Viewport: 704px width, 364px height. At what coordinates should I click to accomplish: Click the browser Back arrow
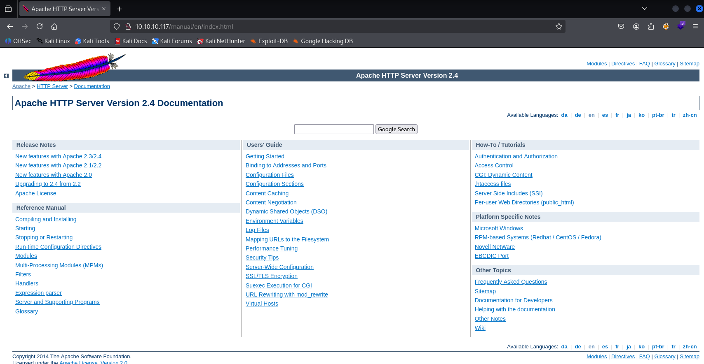click(x=10, y=26)
